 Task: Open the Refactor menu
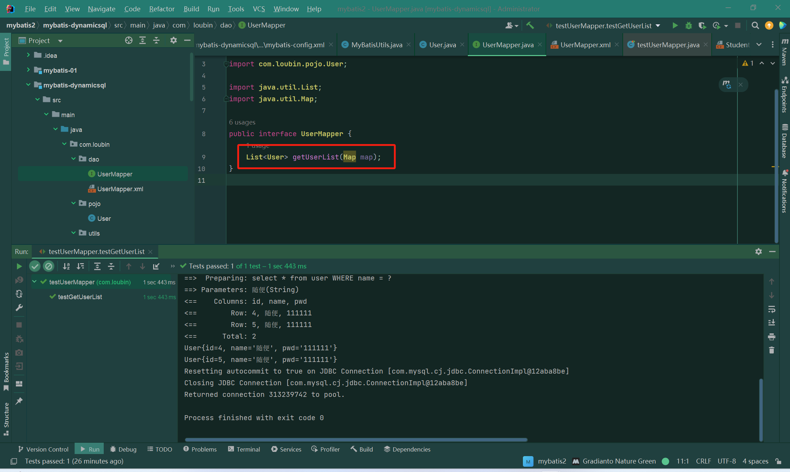162,9
